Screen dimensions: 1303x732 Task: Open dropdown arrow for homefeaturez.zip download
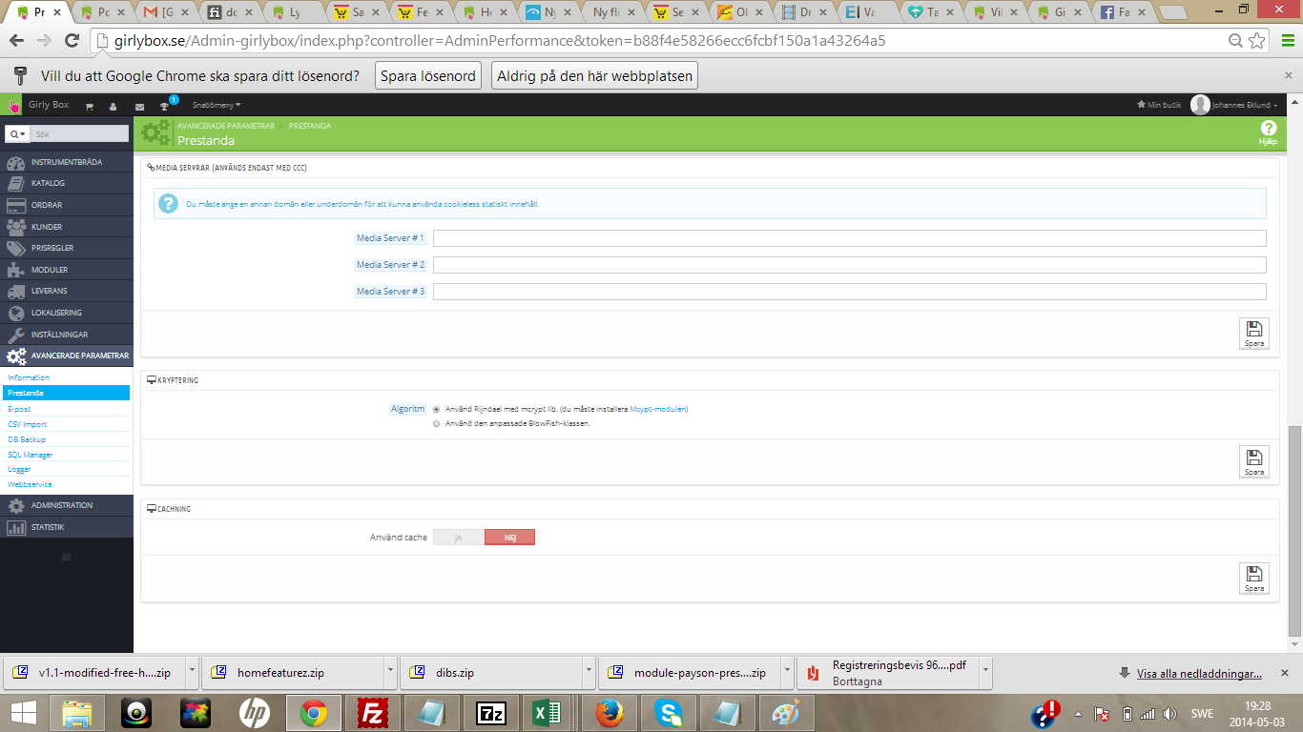coord(389,672)
